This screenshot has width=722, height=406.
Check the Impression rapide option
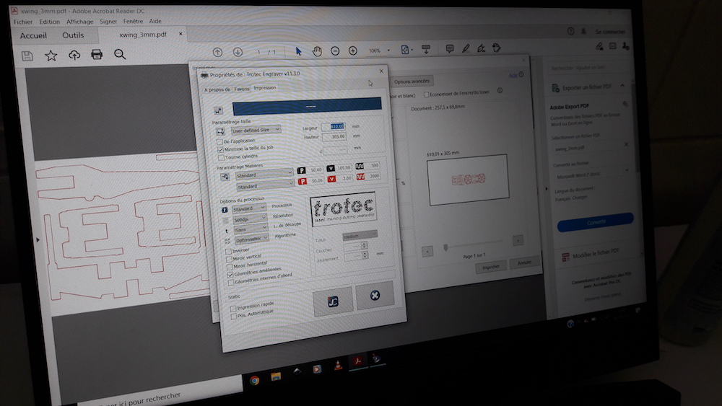233,309
